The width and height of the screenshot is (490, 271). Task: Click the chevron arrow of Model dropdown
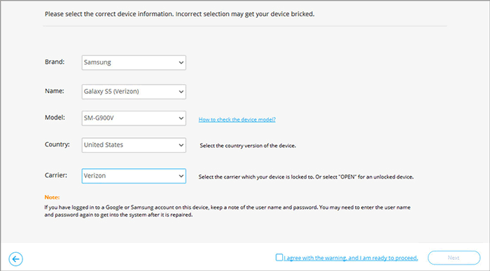click(x=181, y=118)
